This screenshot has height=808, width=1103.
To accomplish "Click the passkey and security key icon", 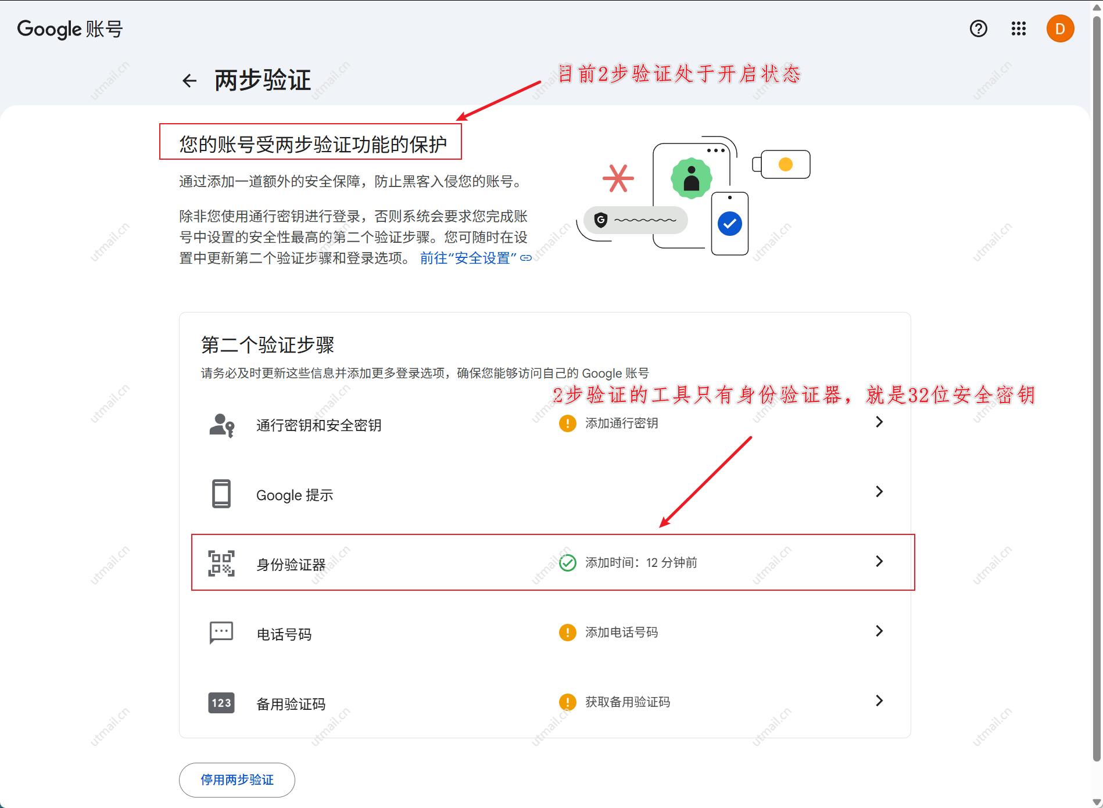I will [x=221, y=425].
